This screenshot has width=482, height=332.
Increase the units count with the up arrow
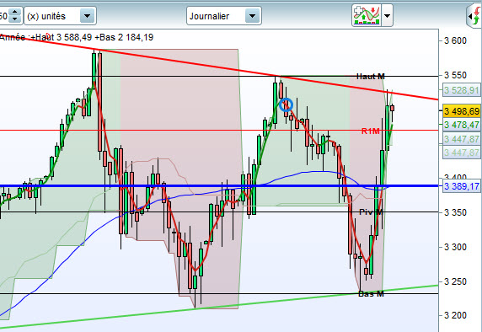coord(15,12)
